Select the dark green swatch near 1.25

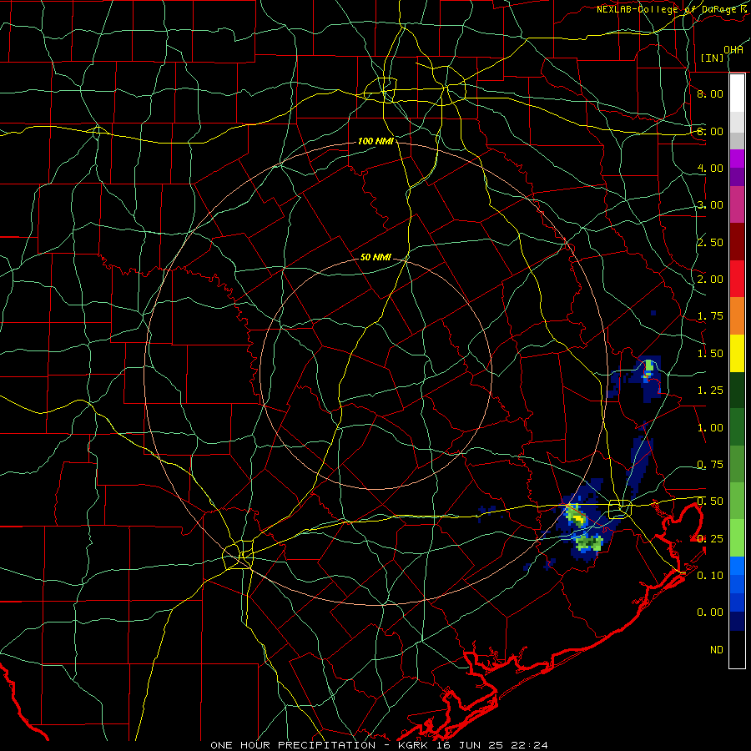[x=737, y=391]
